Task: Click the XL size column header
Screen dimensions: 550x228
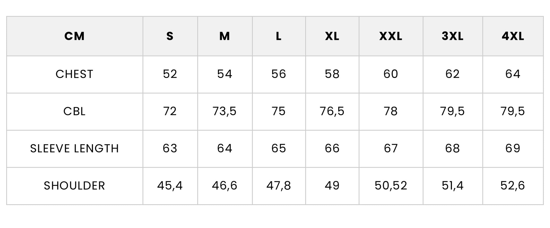Action: (x=332, y=36)
